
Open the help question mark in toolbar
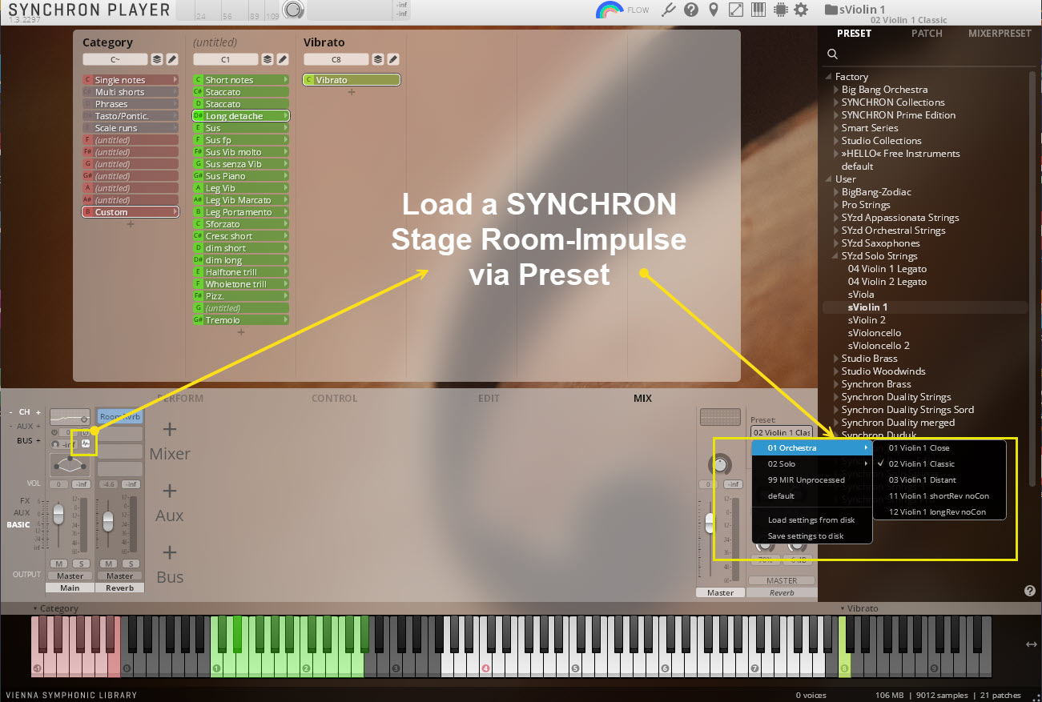pos(692,10)
